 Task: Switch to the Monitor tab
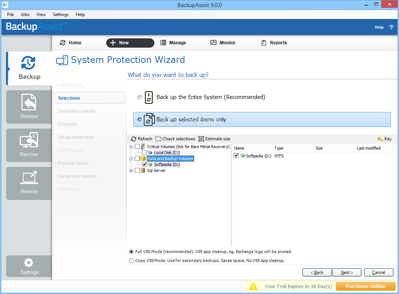(223, 43)
